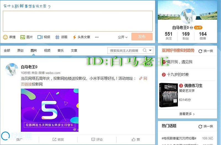Open 网页链接 link in post
The image size is (221, 145).
click(26, 84)
